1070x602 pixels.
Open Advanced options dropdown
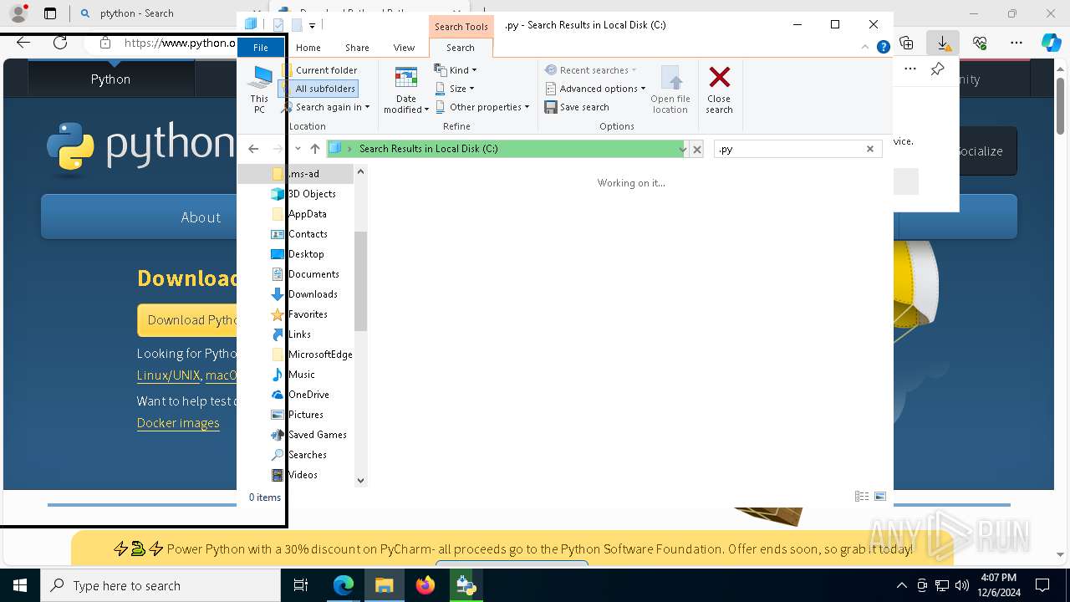[595, 89]
